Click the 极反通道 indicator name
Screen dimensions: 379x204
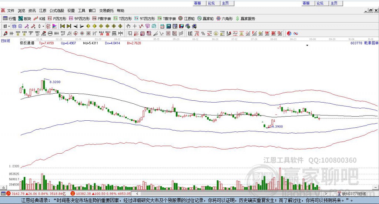(27, 43)
